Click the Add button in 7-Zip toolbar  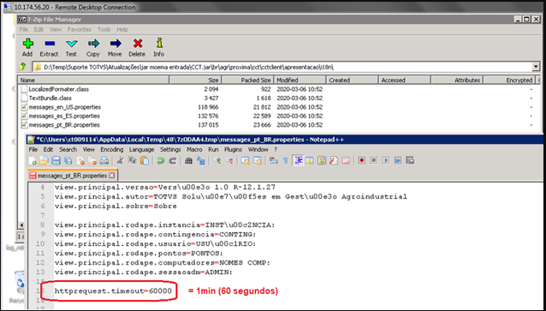(x=27, y=47)
